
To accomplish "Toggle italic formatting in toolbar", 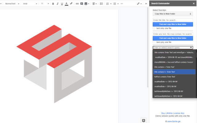I will (x=58, y=4).
